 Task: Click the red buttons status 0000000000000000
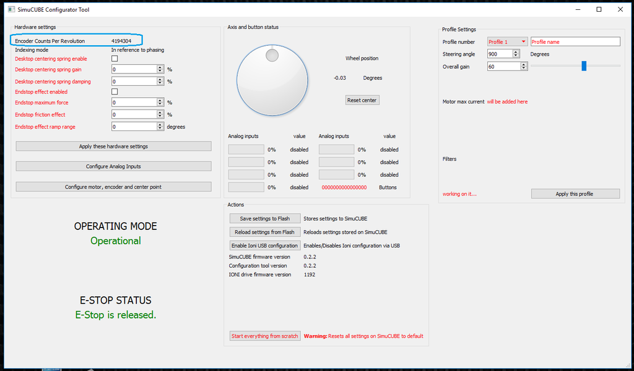344,187
